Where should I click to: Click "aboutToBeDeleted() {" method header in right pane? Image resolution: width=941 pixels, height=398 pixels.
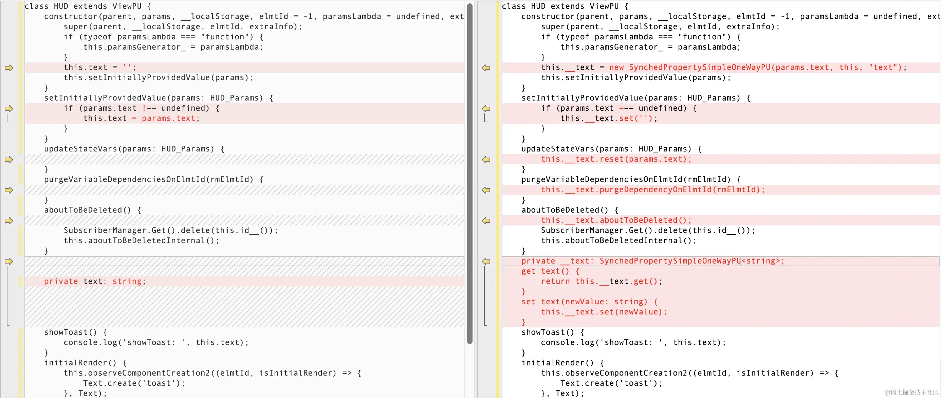[x=570, y=210]
